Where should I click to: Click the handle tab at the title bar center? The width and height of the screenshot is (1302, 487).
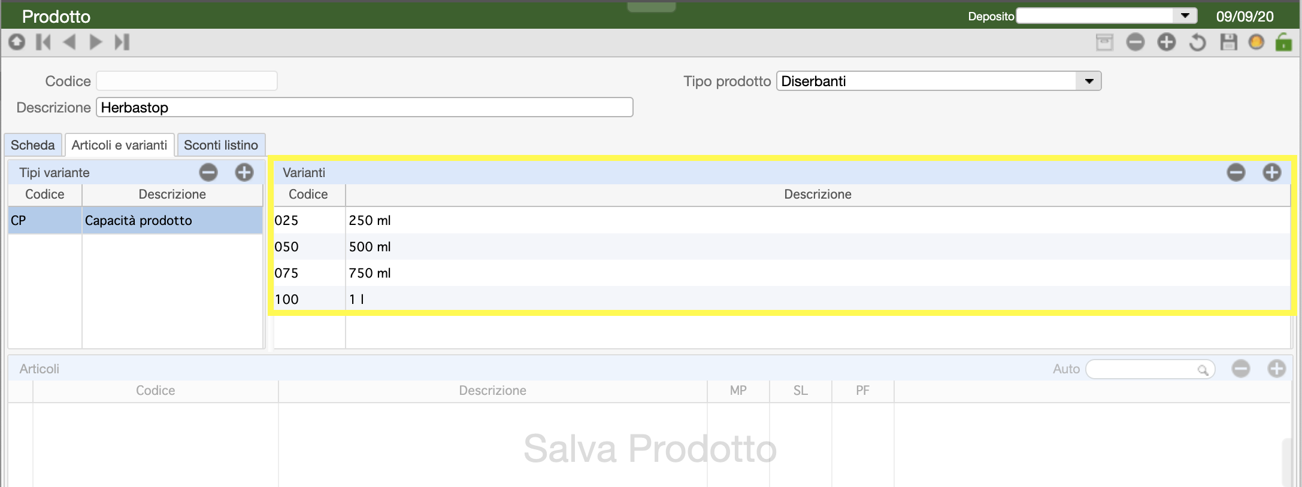click(652, 7)
